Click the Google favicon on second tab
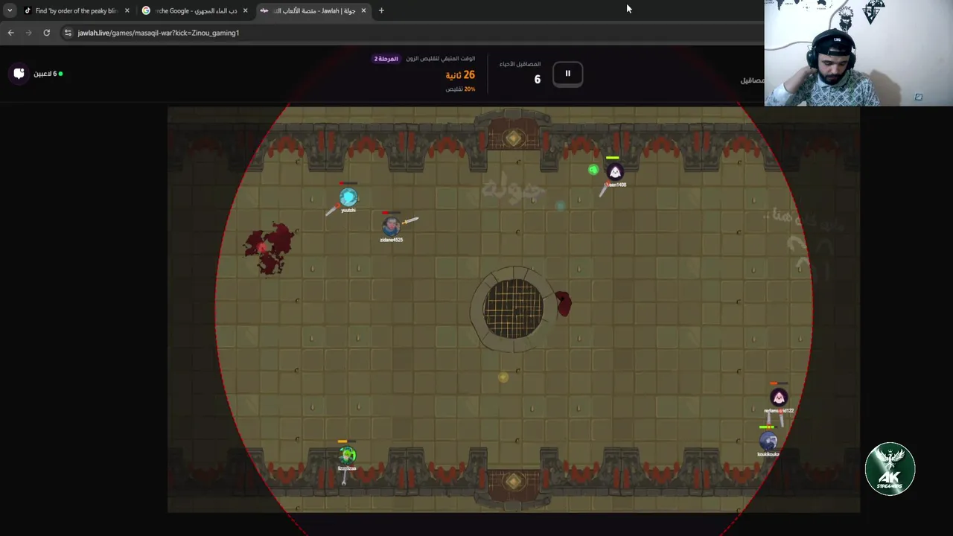 [146, 10]
